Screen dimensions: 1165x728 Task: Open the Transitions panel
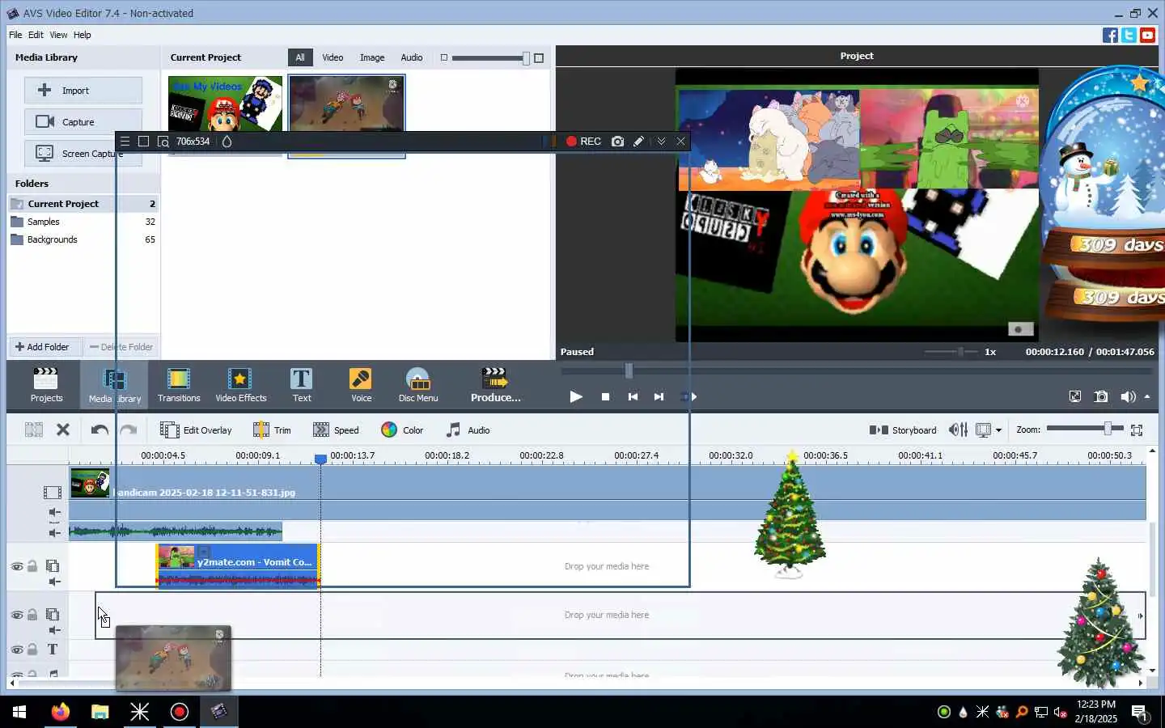pyautogui.click(x=179, y=384)
